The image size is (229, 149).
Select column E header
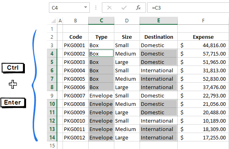coord(158,21)
